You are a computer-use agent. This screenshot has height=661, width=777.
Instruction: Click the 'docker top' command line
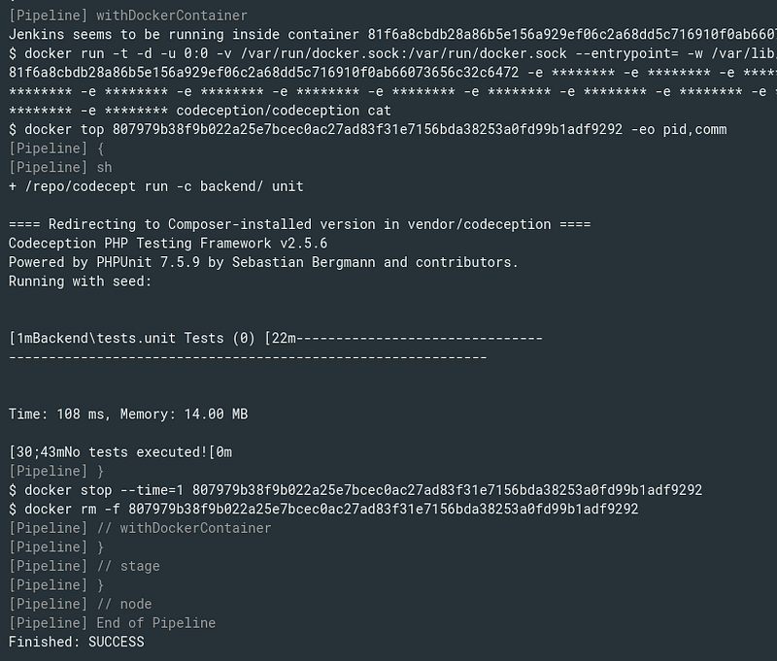pos(368,129)
